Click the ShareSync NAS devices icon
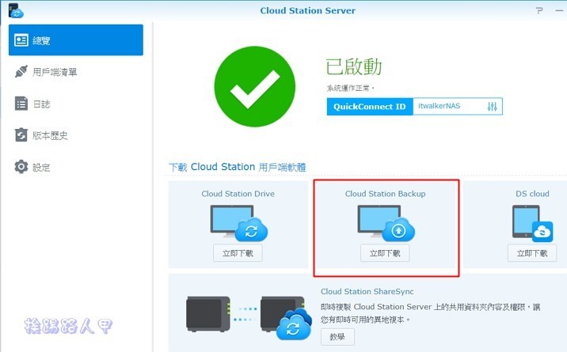Viewport: 567px width, 352px height. 247,313
